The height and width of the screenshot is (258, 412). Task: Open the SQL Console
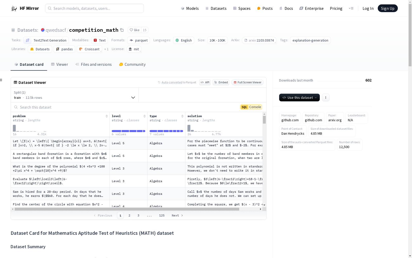pos(251,107)
